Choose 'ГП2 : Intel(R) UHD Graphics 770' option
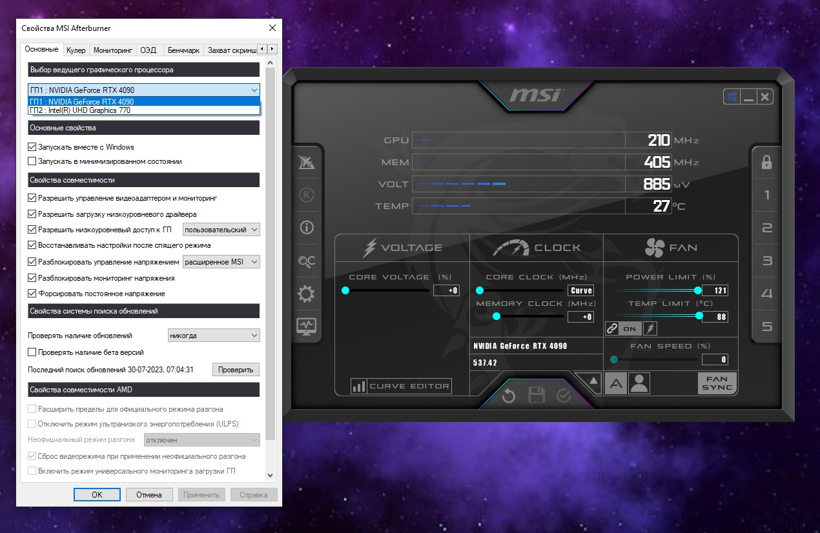Viewport: 820px width, 533px height. coord(144,110)
